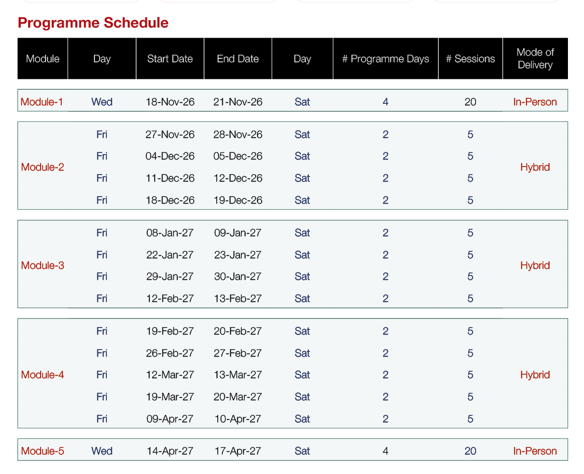Select the 05-Dec-26 end date cell
The width and height of the screenshot is (584, 474).
(x=238, y=156)
